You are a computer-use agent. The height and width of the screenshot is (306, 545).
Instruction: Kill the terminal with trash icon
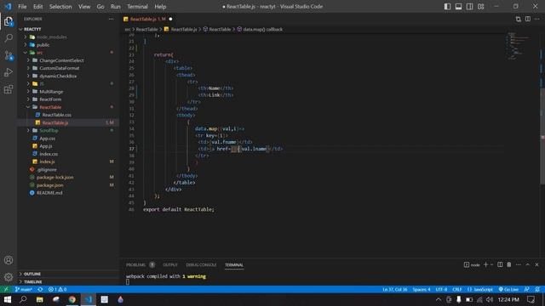(509, 264)
